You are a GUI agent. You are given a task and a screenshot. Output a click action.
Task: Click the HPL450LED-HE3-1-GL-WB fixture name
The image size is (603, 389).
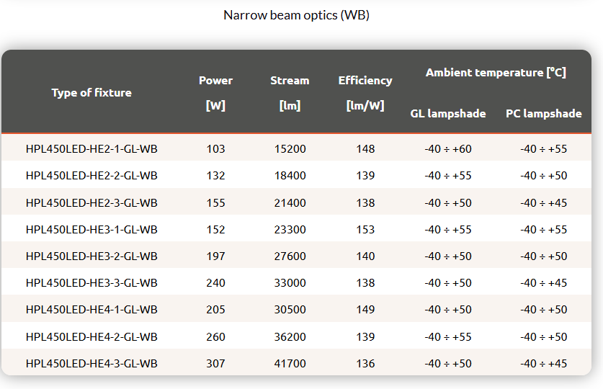coord(91,230)
